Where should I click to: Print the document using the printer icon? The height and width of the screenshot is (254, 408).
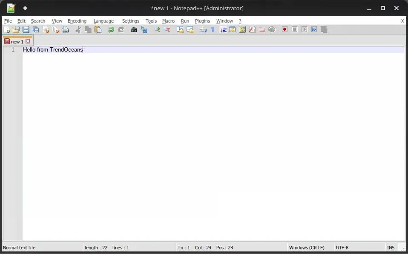coord(65,29)
